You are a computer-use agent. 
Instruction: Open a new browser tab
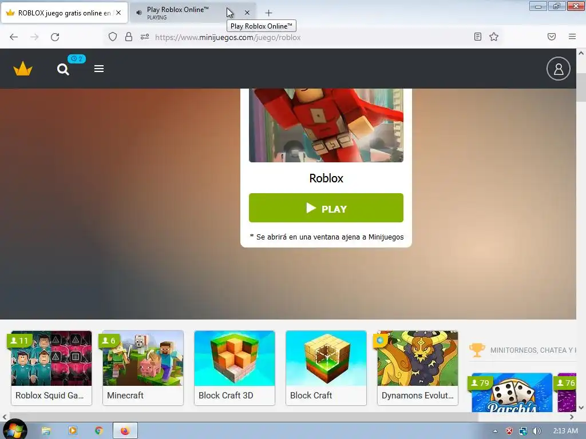point(269,13)
